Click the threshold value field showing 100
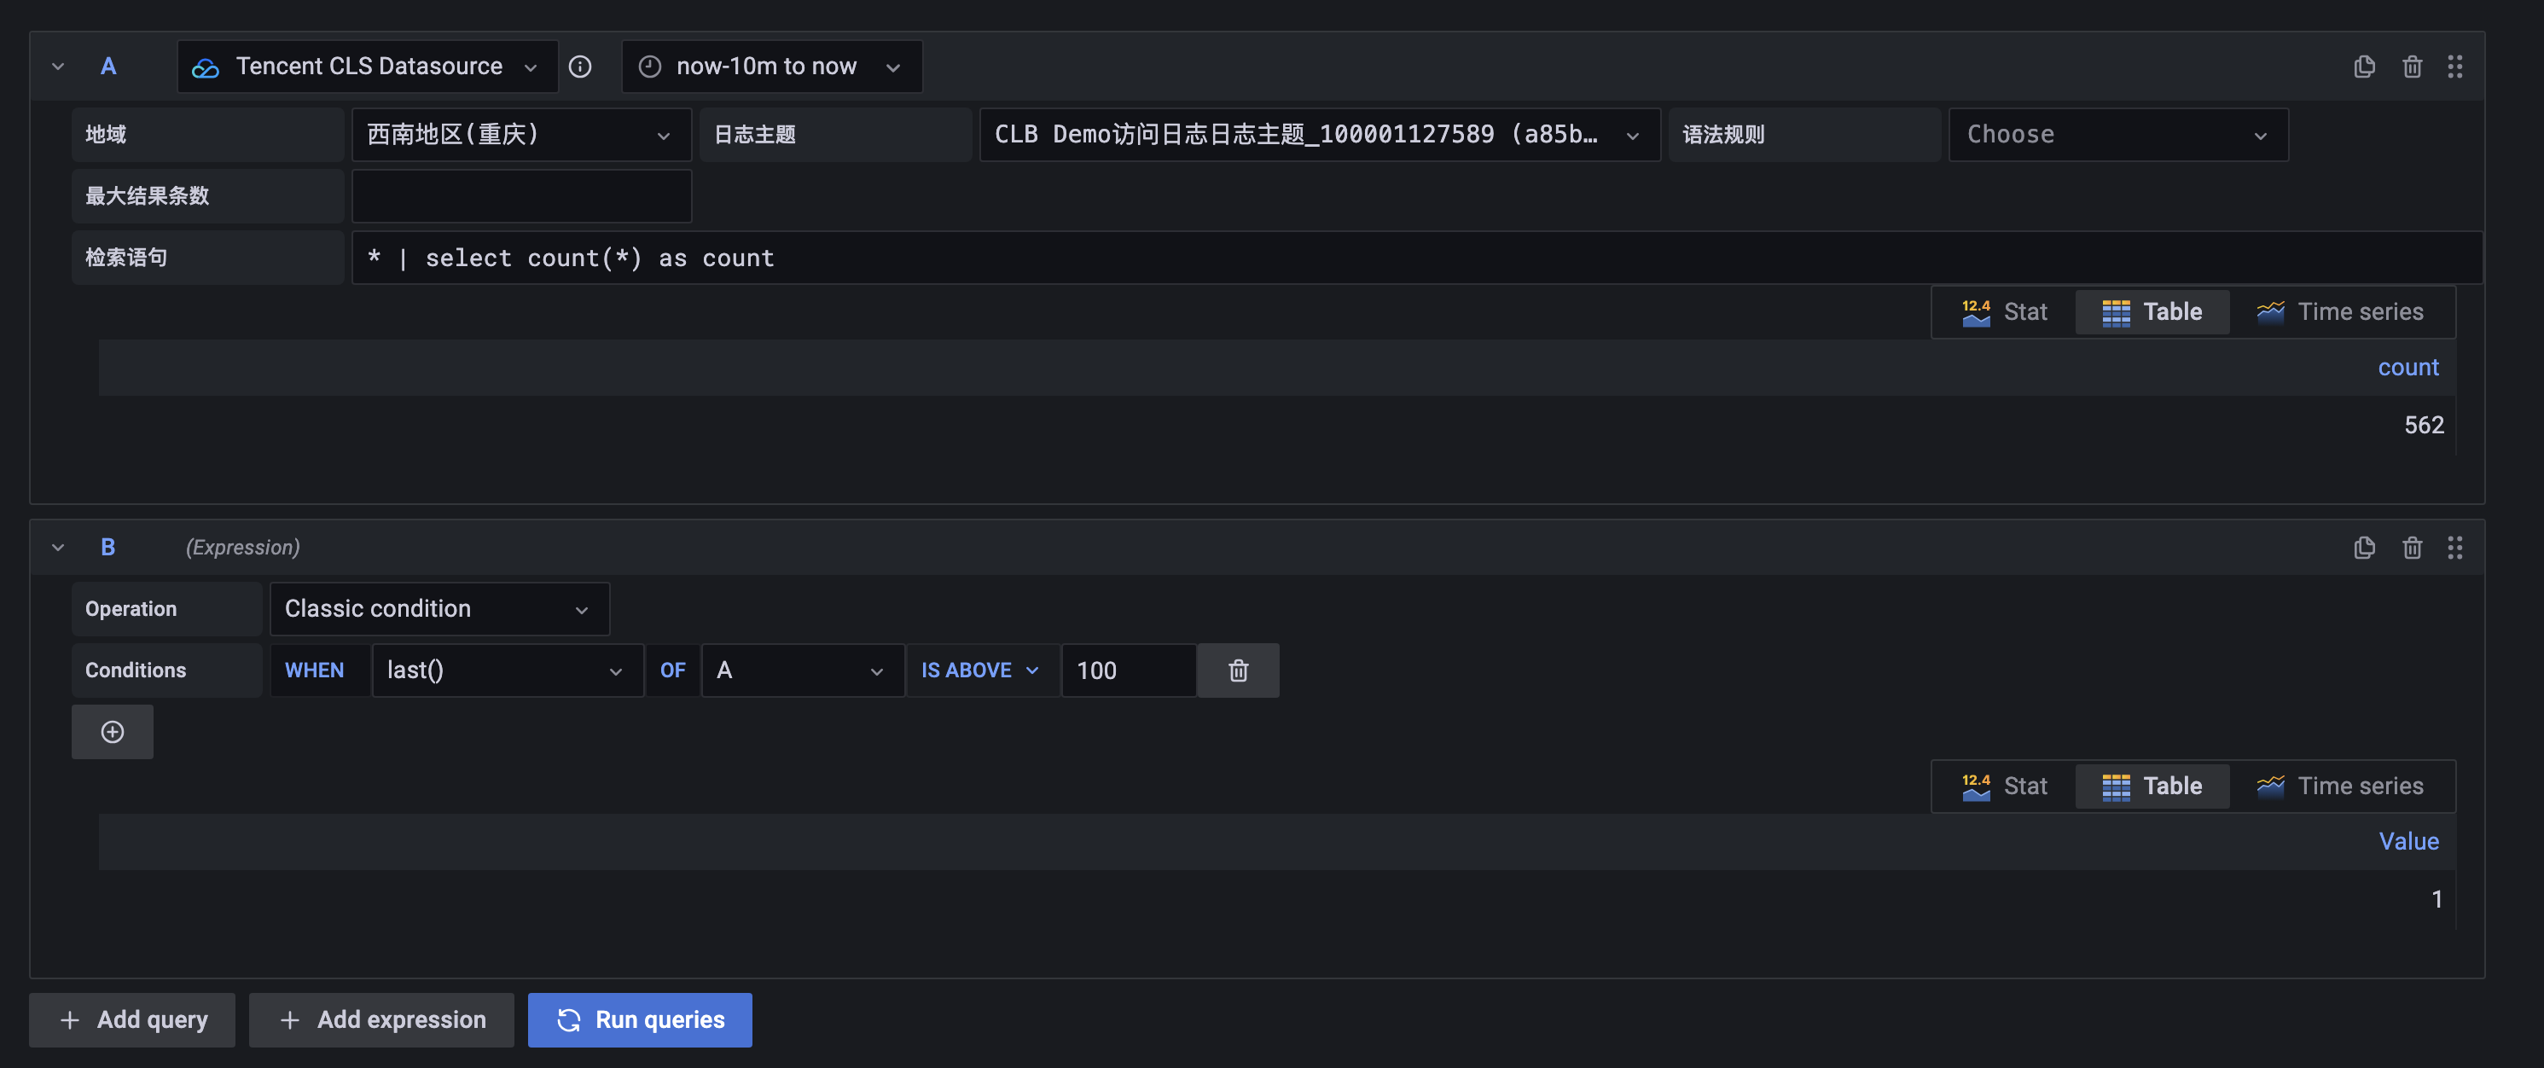Screen dimensions: 2544x1068 pos(1129,670)
